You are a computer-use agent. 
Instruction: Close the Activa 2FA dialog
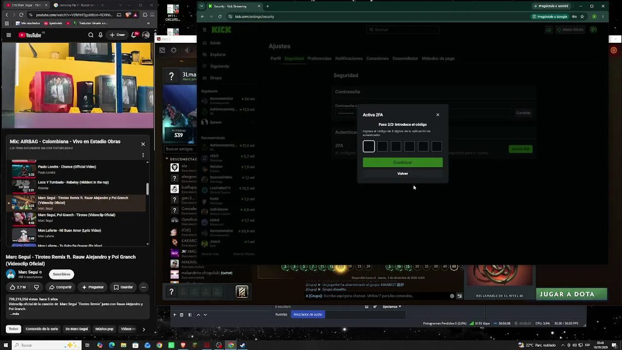[x=437, y=115]
